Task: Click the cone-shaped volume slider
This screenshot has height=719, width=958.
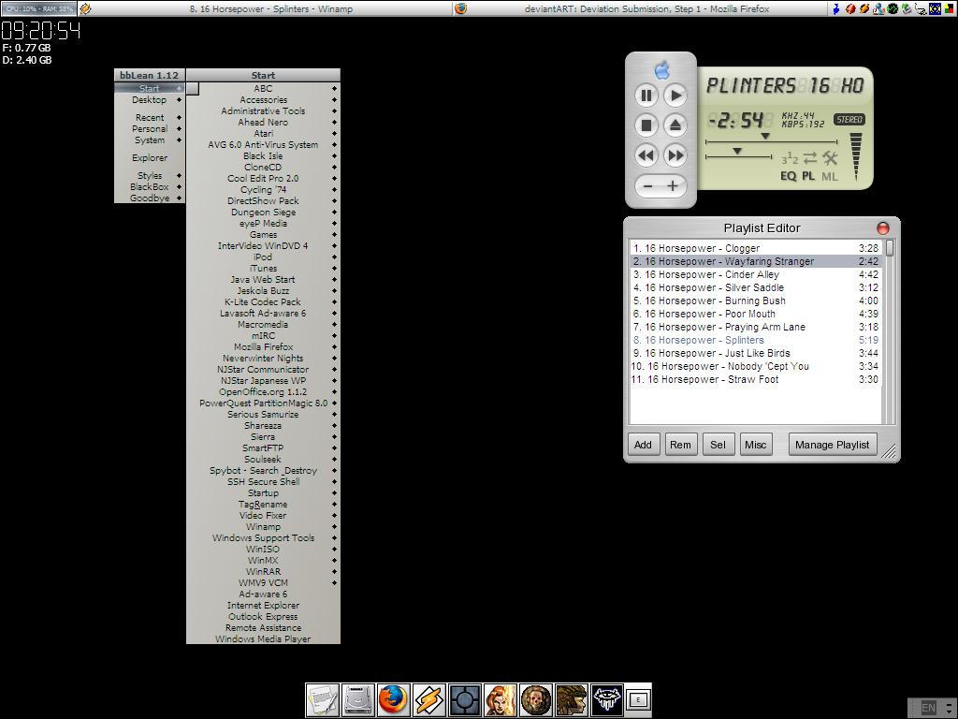Action: (x=856, y=156)
